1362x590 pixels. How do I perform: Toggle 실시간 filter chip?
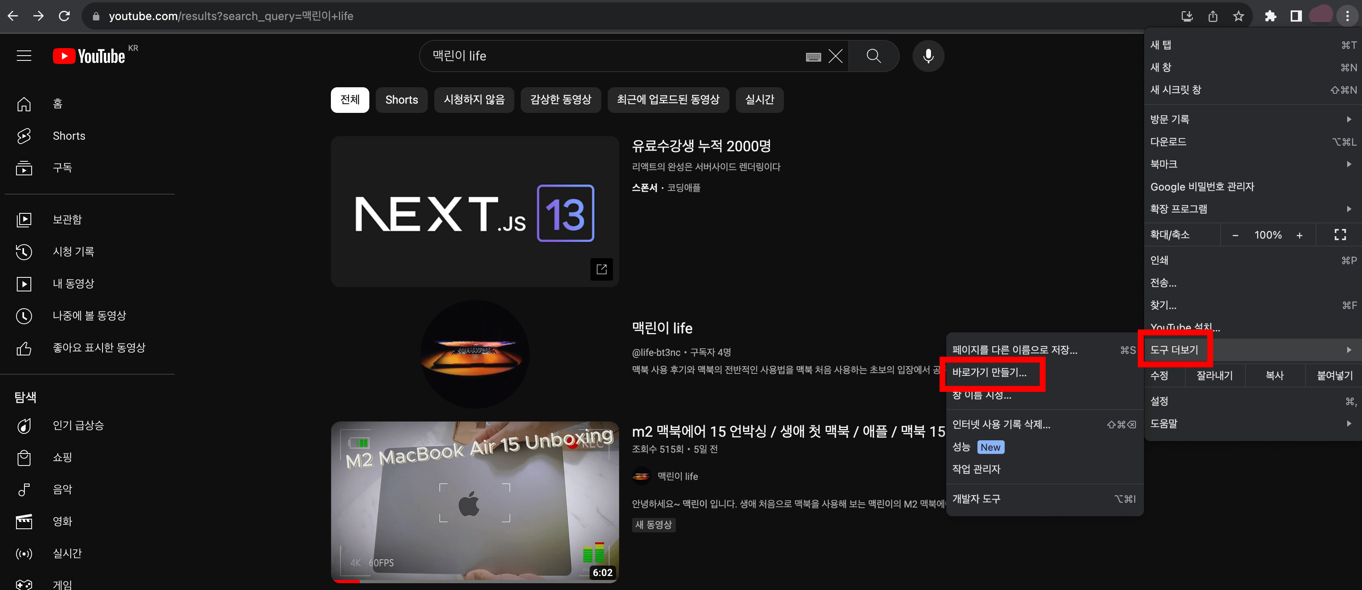point(758,98)
